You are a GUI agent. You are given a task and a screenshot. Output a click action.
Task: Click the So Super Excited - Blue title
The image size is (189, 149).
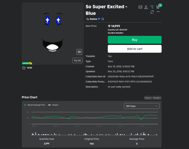pyautogui.click(x=106, y=10)
